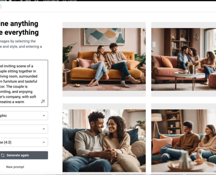
Task: Open the aspect ratio dropdown showing (4:3)
Action: [x=24, y=142]
